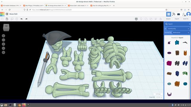Select the purple ripped shape thumbnail in first row
191x107 pixels.
point(169,43)
